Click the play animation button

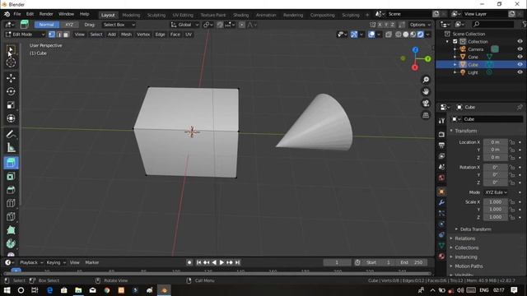pos(222,262)
